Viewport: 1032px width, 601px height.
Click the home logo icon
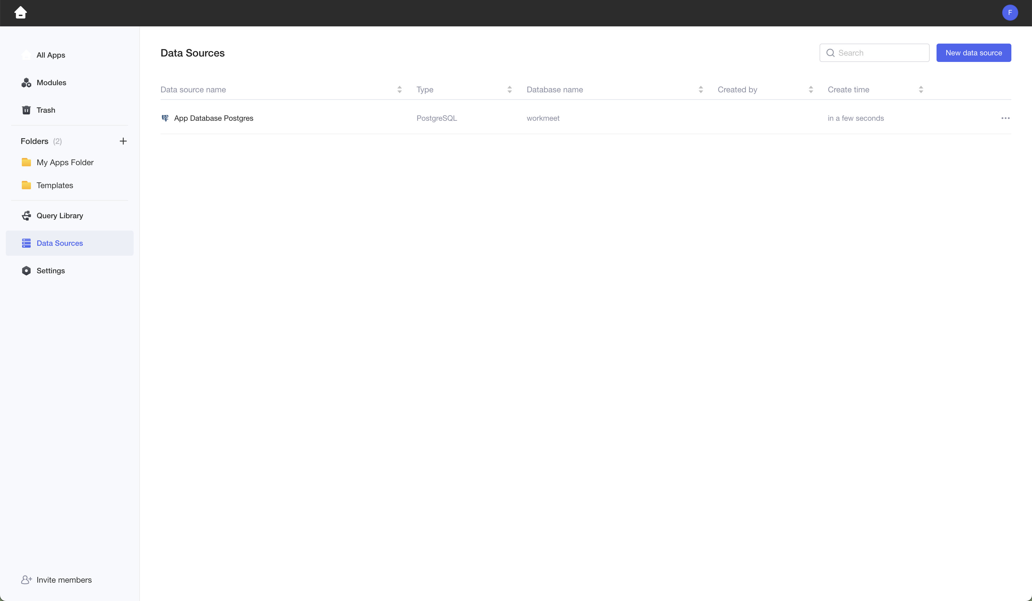point(20,13)
